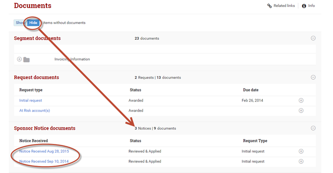Expand the Sep 10, 2014 notice row
333x173 pixels.
click(x=301, y=161)
